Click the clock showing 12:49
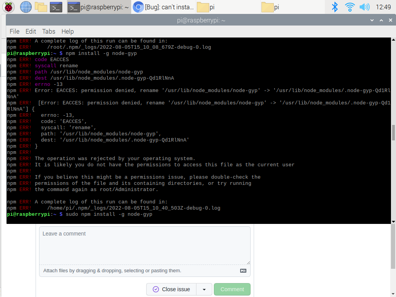 coord(383,7)
